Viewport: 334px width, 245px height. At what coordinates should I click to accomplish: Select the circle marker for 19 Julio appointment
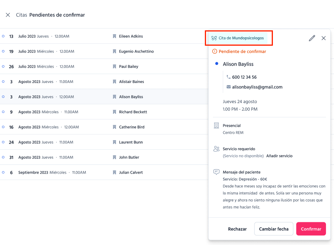tap(3, 51)
